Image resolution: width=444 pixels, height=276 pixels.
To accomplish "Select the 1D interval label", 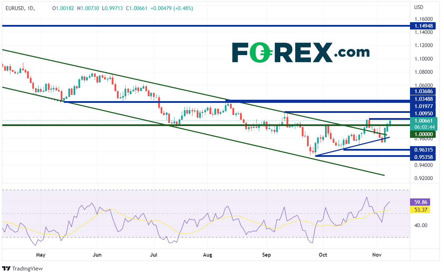I will point(32,8).
